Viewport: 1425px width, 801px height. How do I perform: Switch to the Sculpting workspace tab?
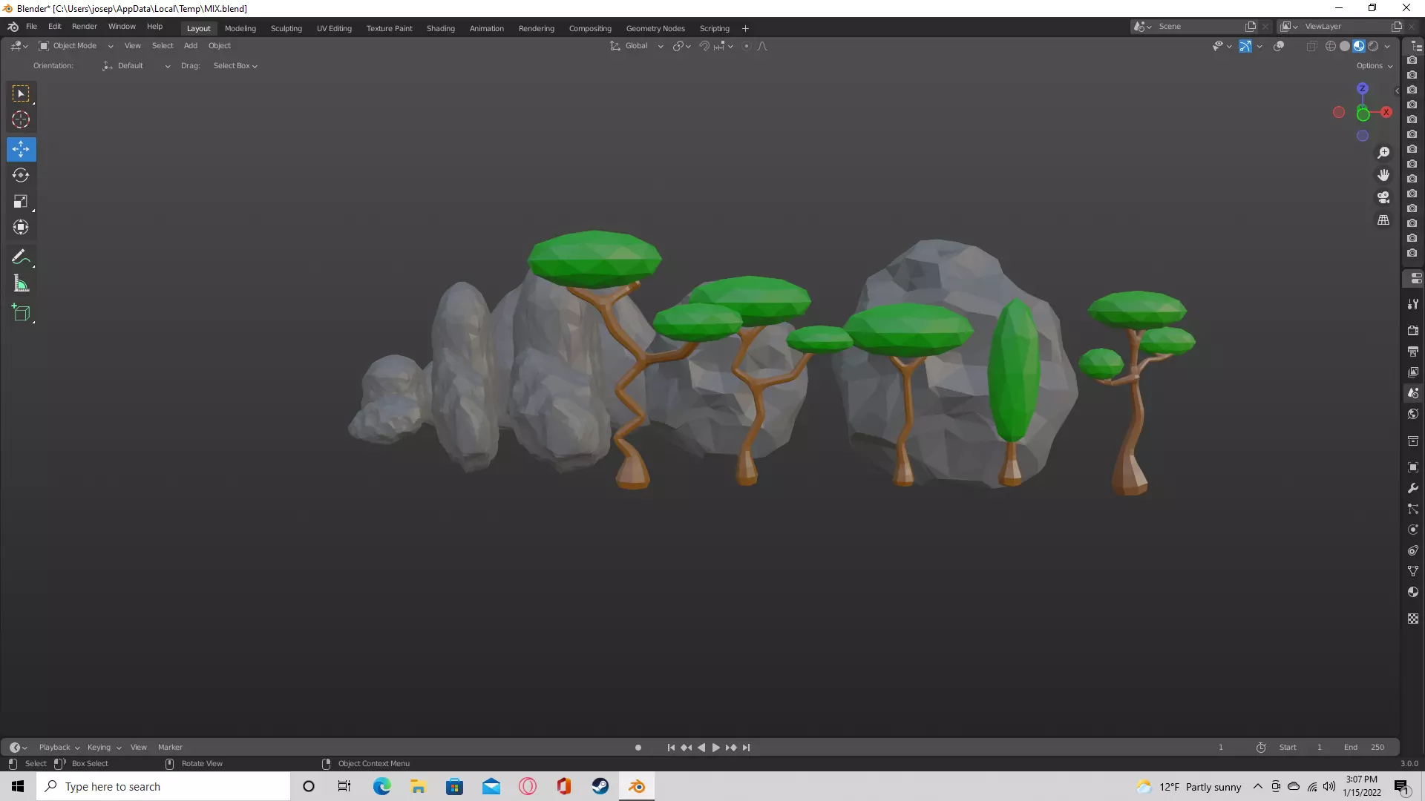click(286, 28)
